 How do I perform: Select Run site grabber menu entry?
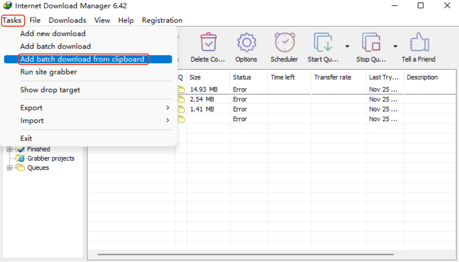point(49,72)
